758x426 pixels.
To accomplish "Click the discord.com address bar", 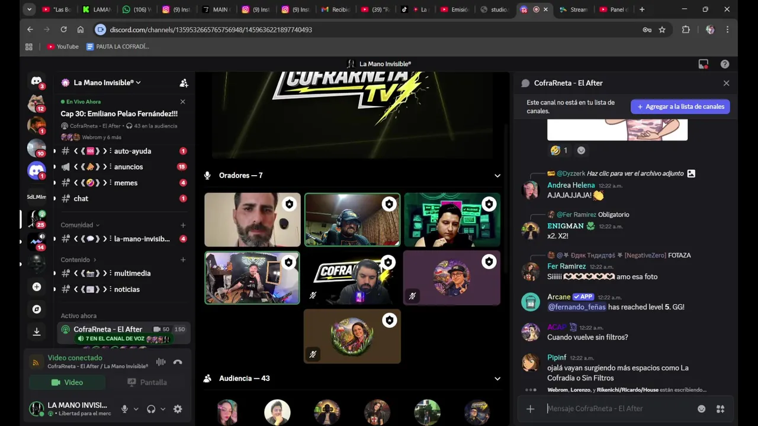I will click(x=367, y=30).
